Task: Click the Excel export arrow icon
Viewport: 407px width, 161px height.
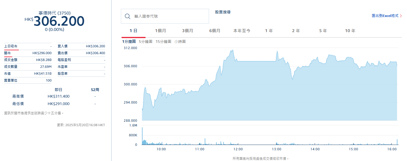Action: [x=401, y=16]
